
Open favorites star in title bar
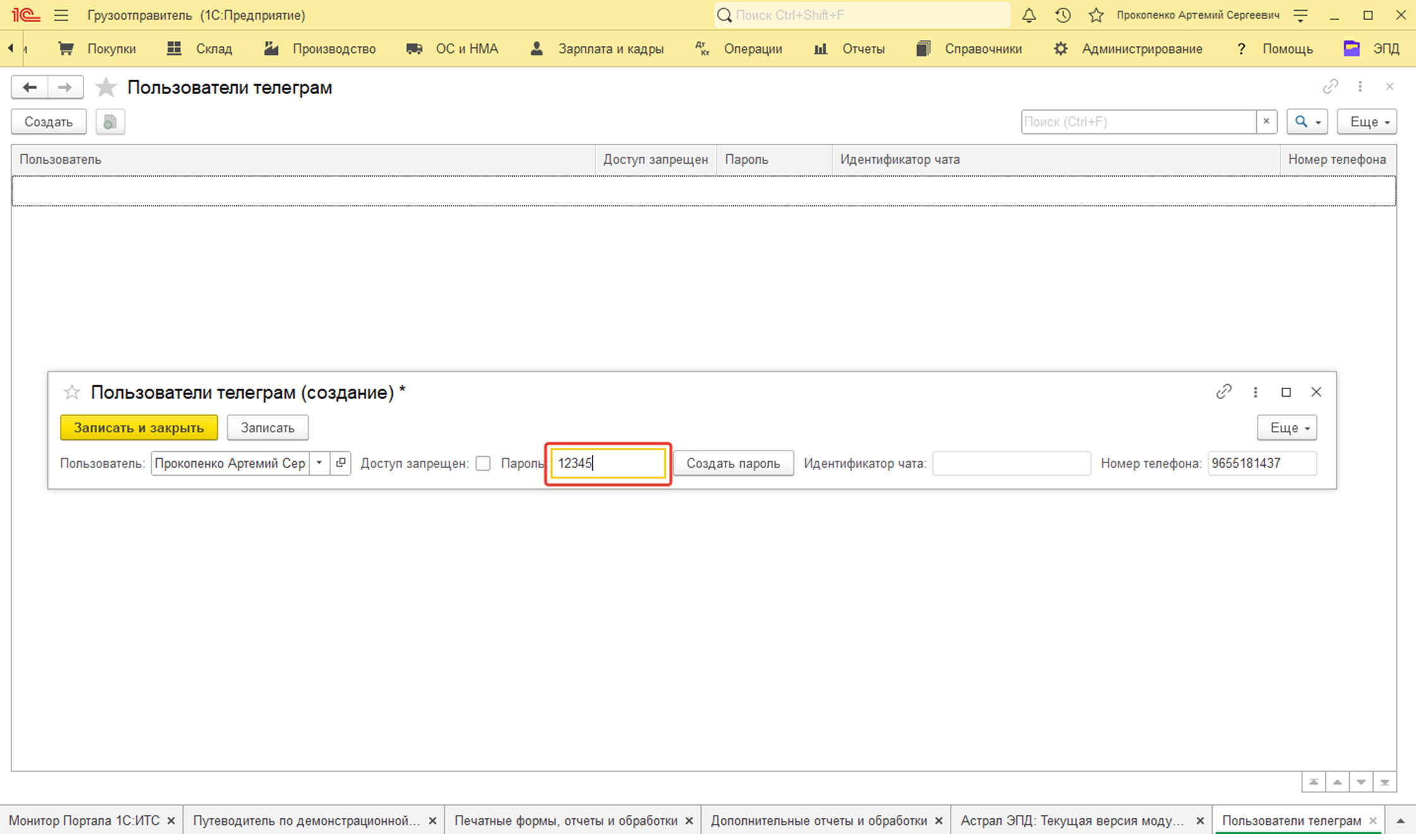pyautogui.click(x=1096, y=15)
